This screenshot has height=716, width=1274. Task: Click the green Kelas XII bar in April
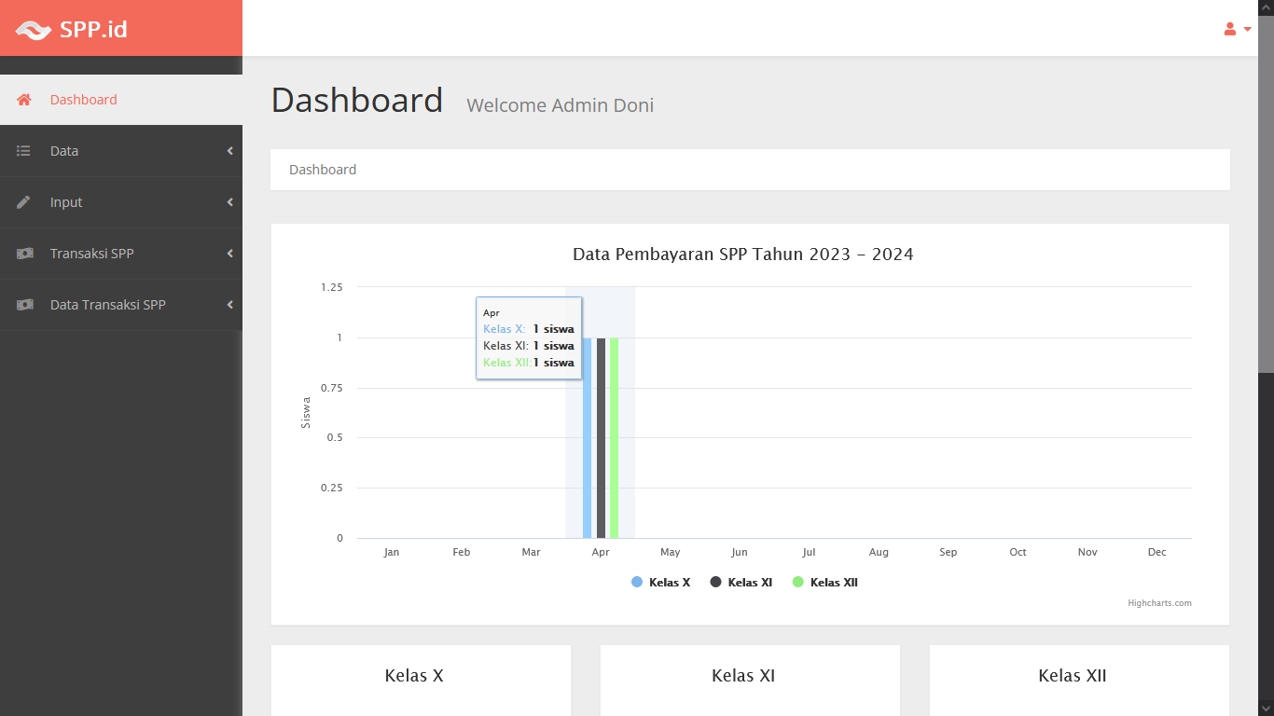(614, 438)
